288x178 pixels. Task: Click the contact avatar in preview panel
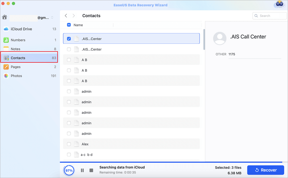(x=220, y=38)
